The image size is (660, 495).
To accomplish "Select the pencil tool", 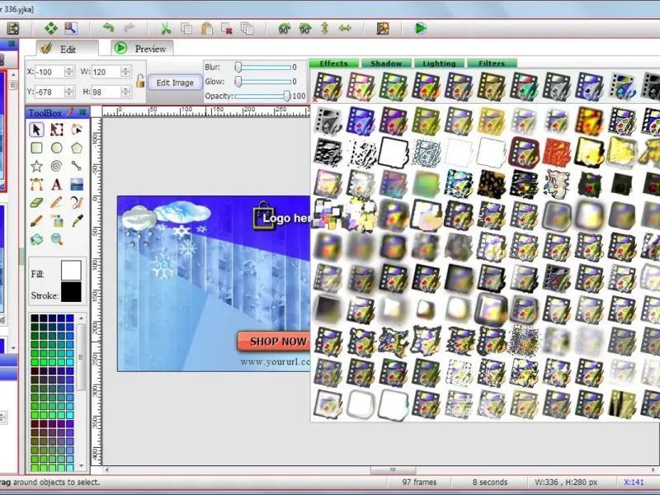I will 57,203.
